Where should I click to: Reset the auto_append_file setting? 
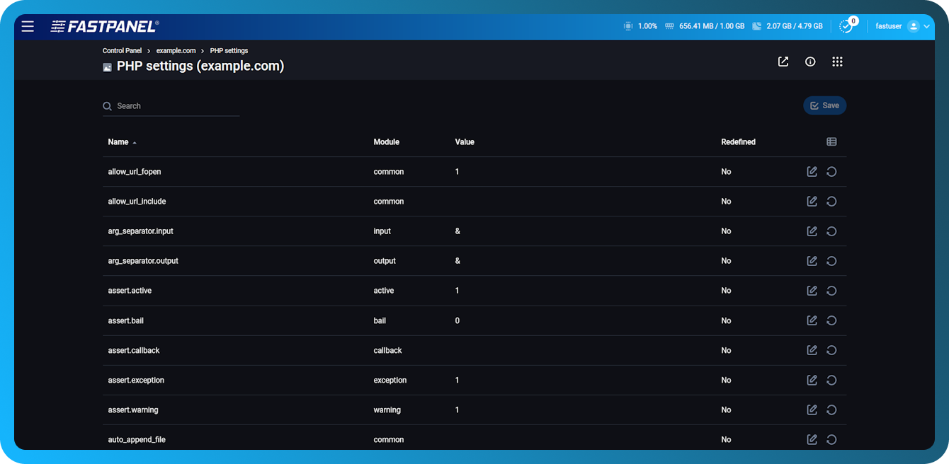pos(831,439)
